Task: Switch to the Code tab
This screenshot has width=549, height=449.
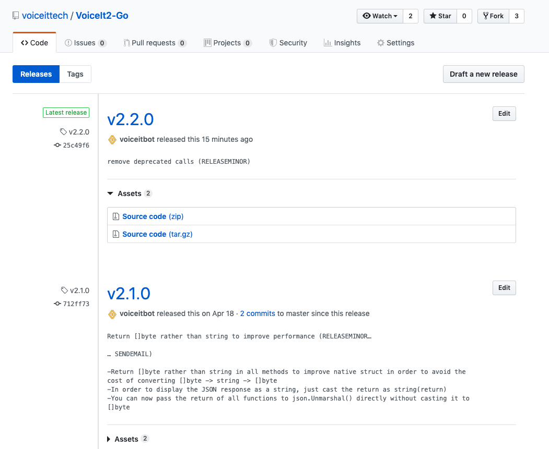Action: [34, 43]
